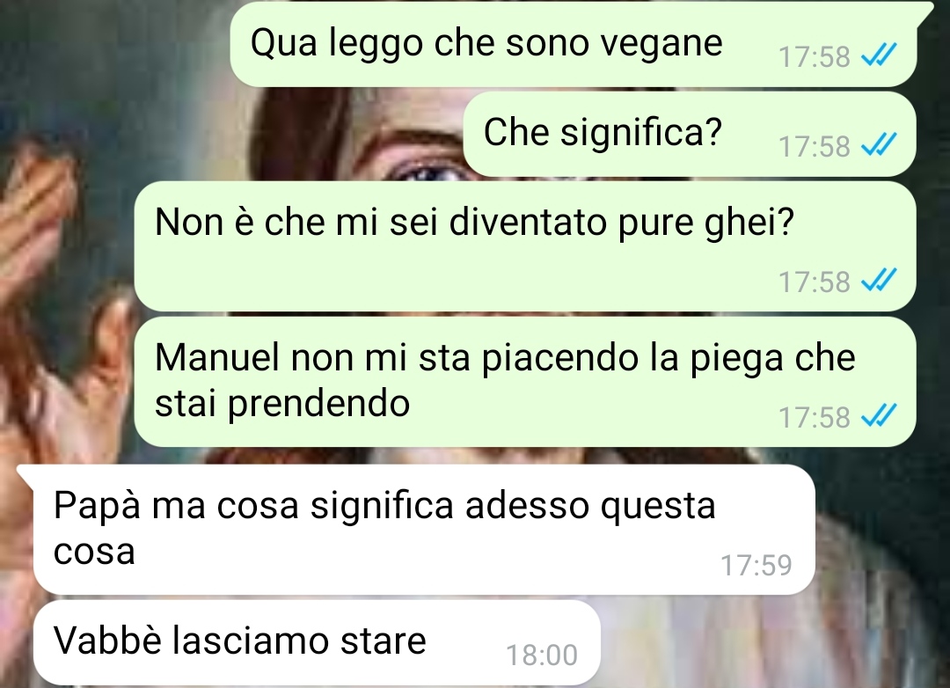Tap the double check on 'Qua leggo che sono vegane'
Image resolution: width=950 pixels, height=688 pixels.
(879, 55)
